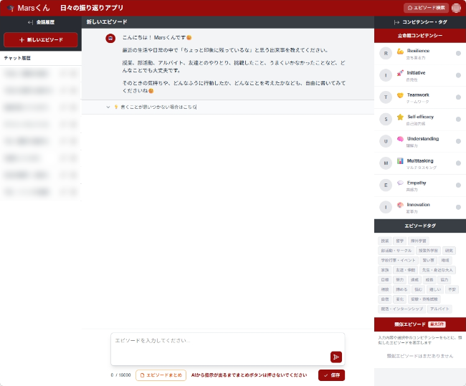Viewport: 466px width, 386px height.
Task: Click the Resilience muscle emoji icon
Action: point(400,52)
